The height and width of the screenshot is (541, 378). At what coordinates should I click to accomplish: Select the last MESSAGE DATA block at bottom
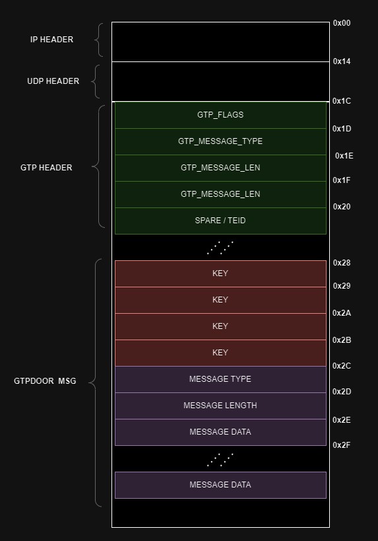(x=220, y=485)
